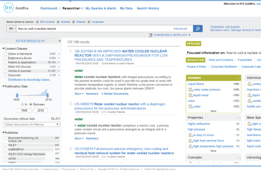The width and height of the screenshot is (261, 173).
Task: Click More under Answers list
Action: coord(213,111)
